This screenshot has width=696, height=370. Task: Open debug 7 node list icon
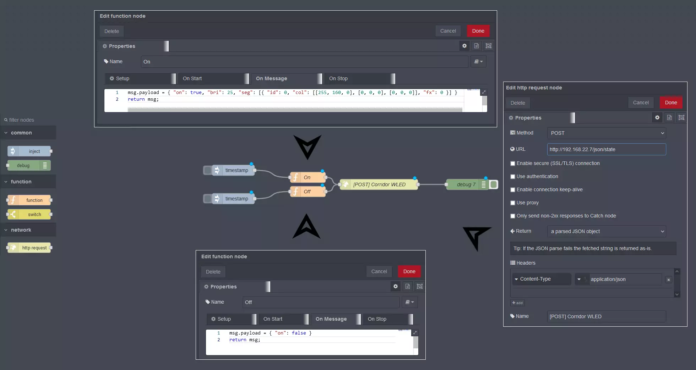click(483, 184)
